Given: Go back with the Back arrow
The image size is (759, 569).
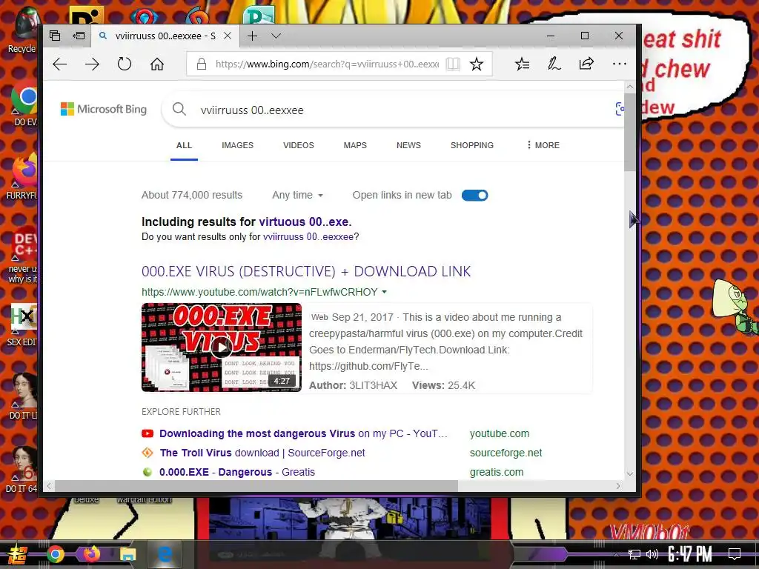Looking at the screenshot, I should (59, 64).
